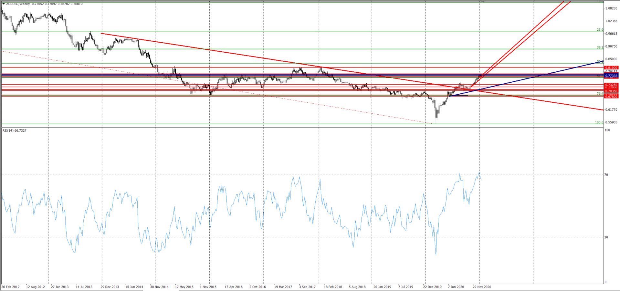Select the 23.6 Fibonacci level label
The height and width of the screenshot is (291, 620).
(x=600, y=30)
